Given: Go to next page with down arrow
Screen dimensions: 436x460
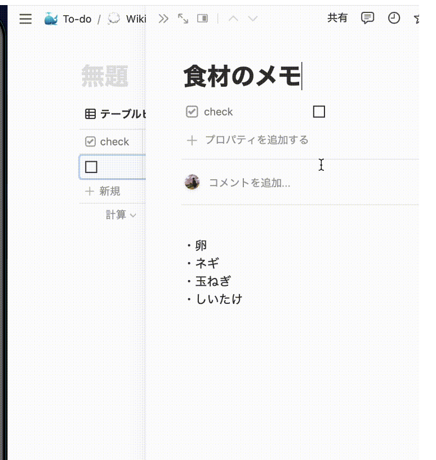Looking at the screenshot, I should click(x=253, y=19).
